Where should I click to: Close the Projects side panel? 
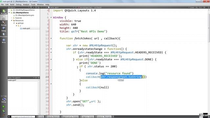[39, 7]
